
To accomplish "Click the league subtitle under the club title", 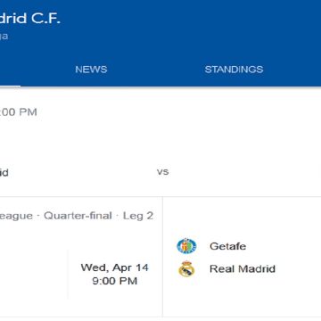I will (4, 37).
